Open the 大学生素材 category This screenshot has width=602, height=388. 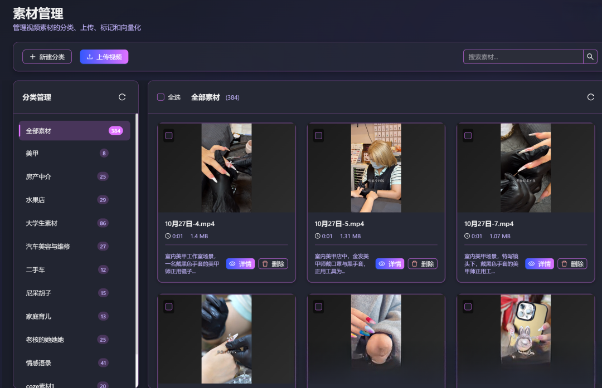pos(74,223)
